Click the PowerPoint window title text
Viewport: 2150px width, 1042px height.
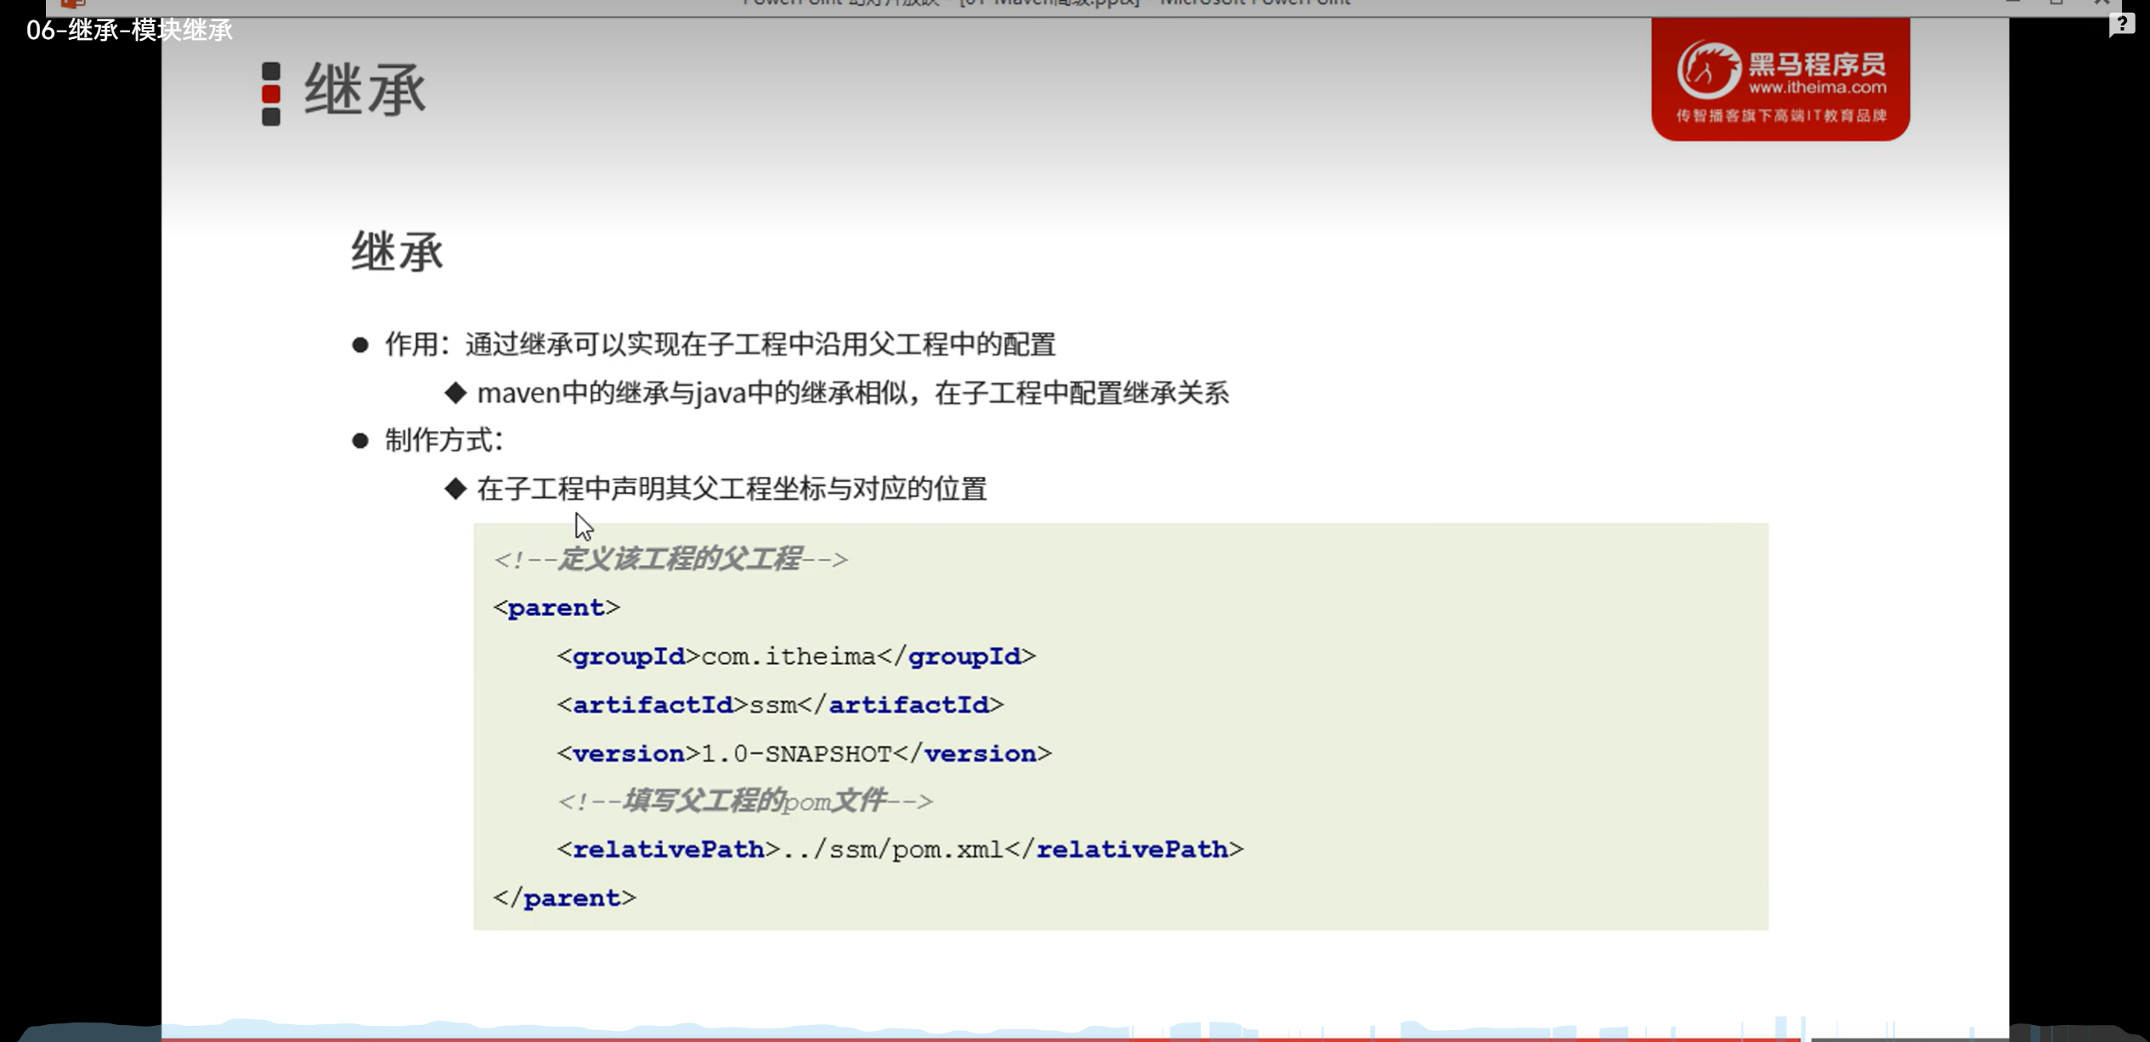[x=1045, y=3]
